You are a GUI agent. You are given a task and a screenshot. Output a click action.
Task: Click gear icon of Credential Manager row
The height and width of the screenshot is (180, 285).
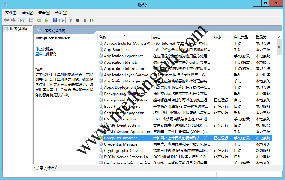[x=101, y=144]
